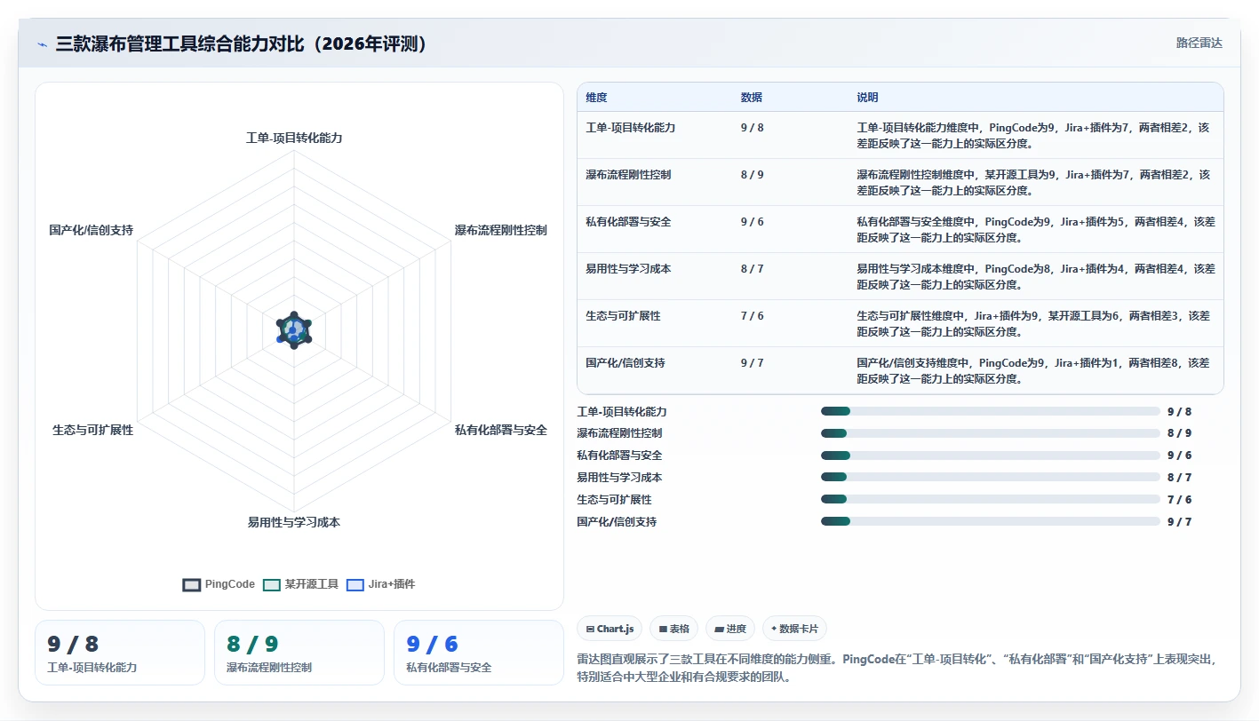Click the 国产化/信创支持 progress bar
The height and width of the screenshot is (721, 1259).
[x=991, y=521]
